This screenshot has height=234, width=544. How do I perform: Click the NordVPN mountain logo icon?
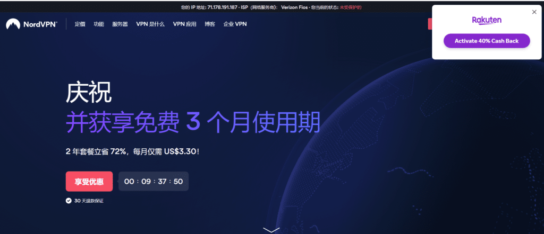pos(13,24)
